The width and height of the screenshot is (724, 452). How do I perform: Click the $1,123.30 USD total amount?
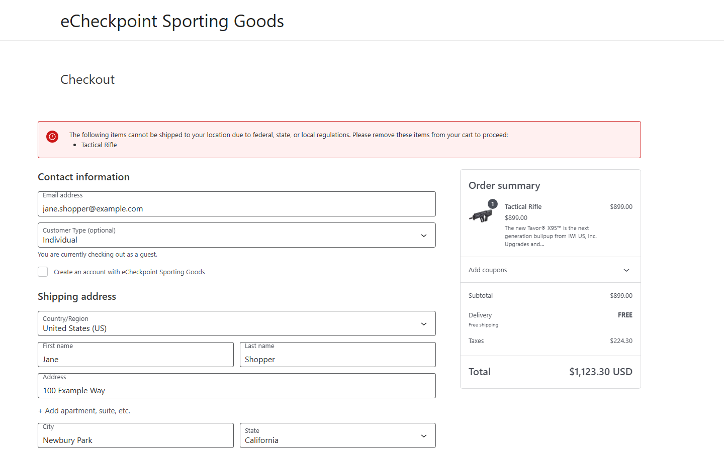[x=601, y=372]
